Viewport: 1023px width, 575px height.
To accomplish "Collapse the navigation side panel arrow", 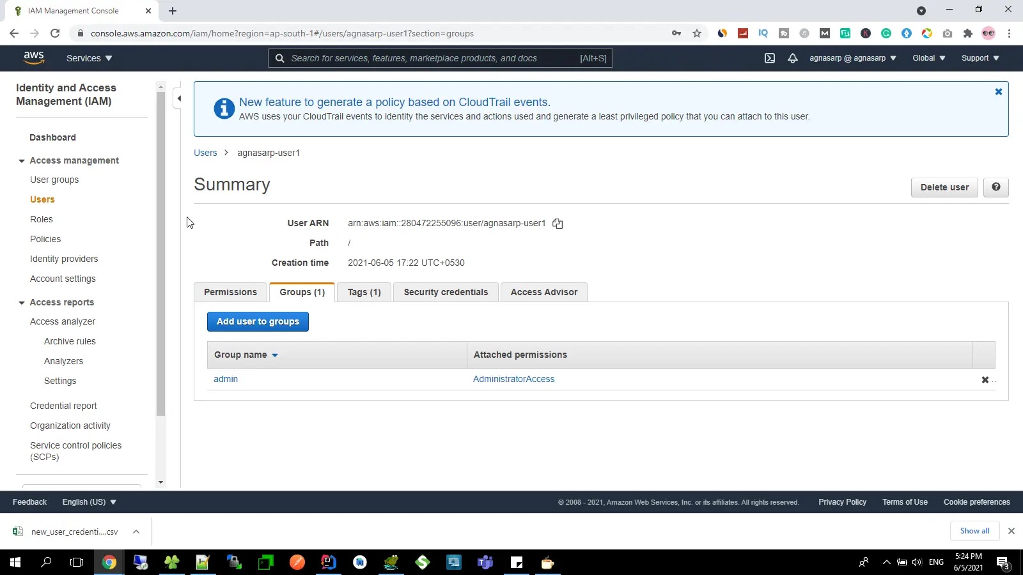I will tap(179, 98).
